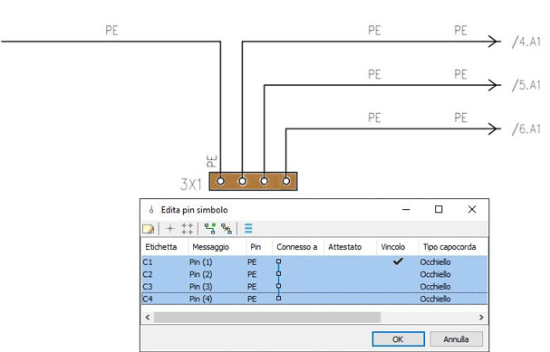This screenshot has width=550, height=352.
Task: Open Tipo capocorda Occhiello for row C3
Action: 435,287
